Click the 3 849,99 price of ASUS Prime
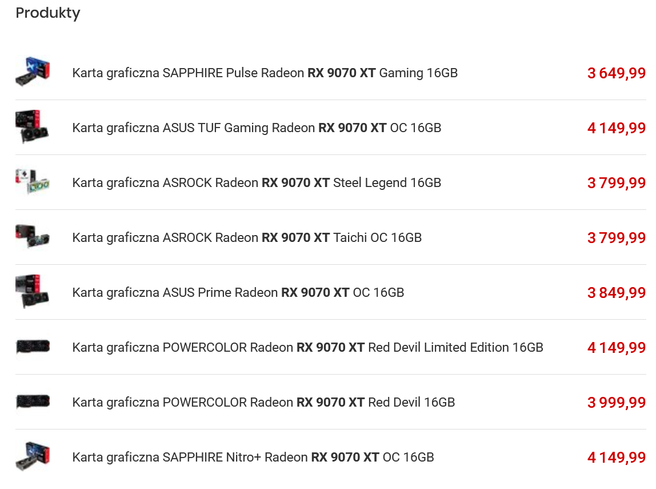This screenshot has height=489, width=656. pos(617,293)
